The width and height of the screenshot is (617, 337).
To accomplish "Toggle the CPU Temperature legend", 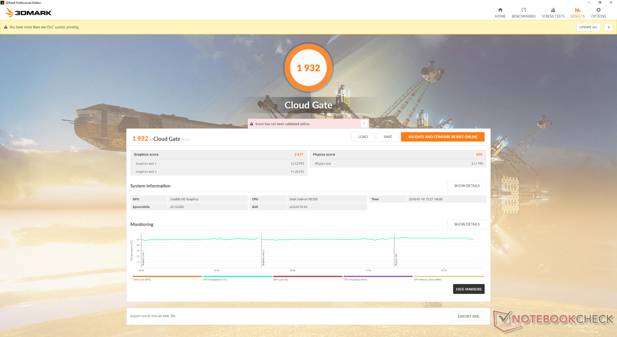I will [215, 280].
